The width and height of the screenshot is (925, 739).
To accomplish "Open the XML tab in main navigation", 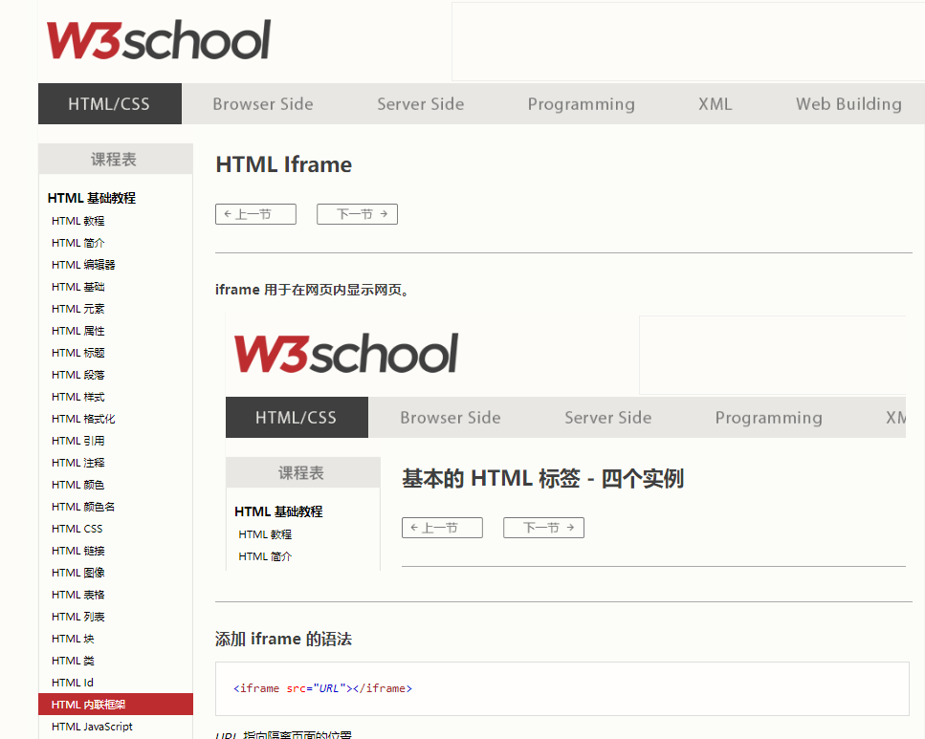I will 715,104.
